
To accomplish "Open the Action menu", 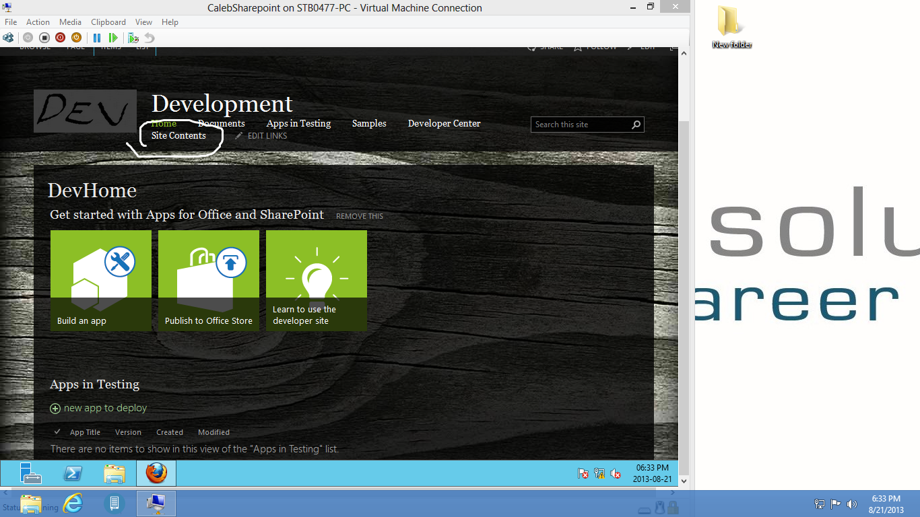I will click(x=38, y=22).
